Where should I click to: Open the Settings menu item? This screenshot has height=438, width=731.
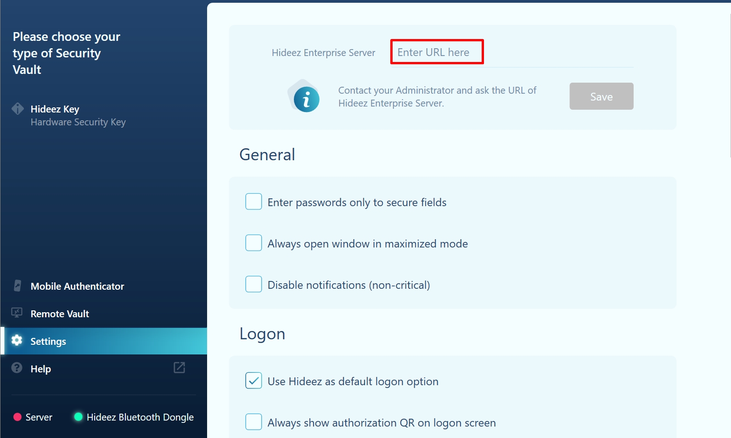[x=103, y=341]
